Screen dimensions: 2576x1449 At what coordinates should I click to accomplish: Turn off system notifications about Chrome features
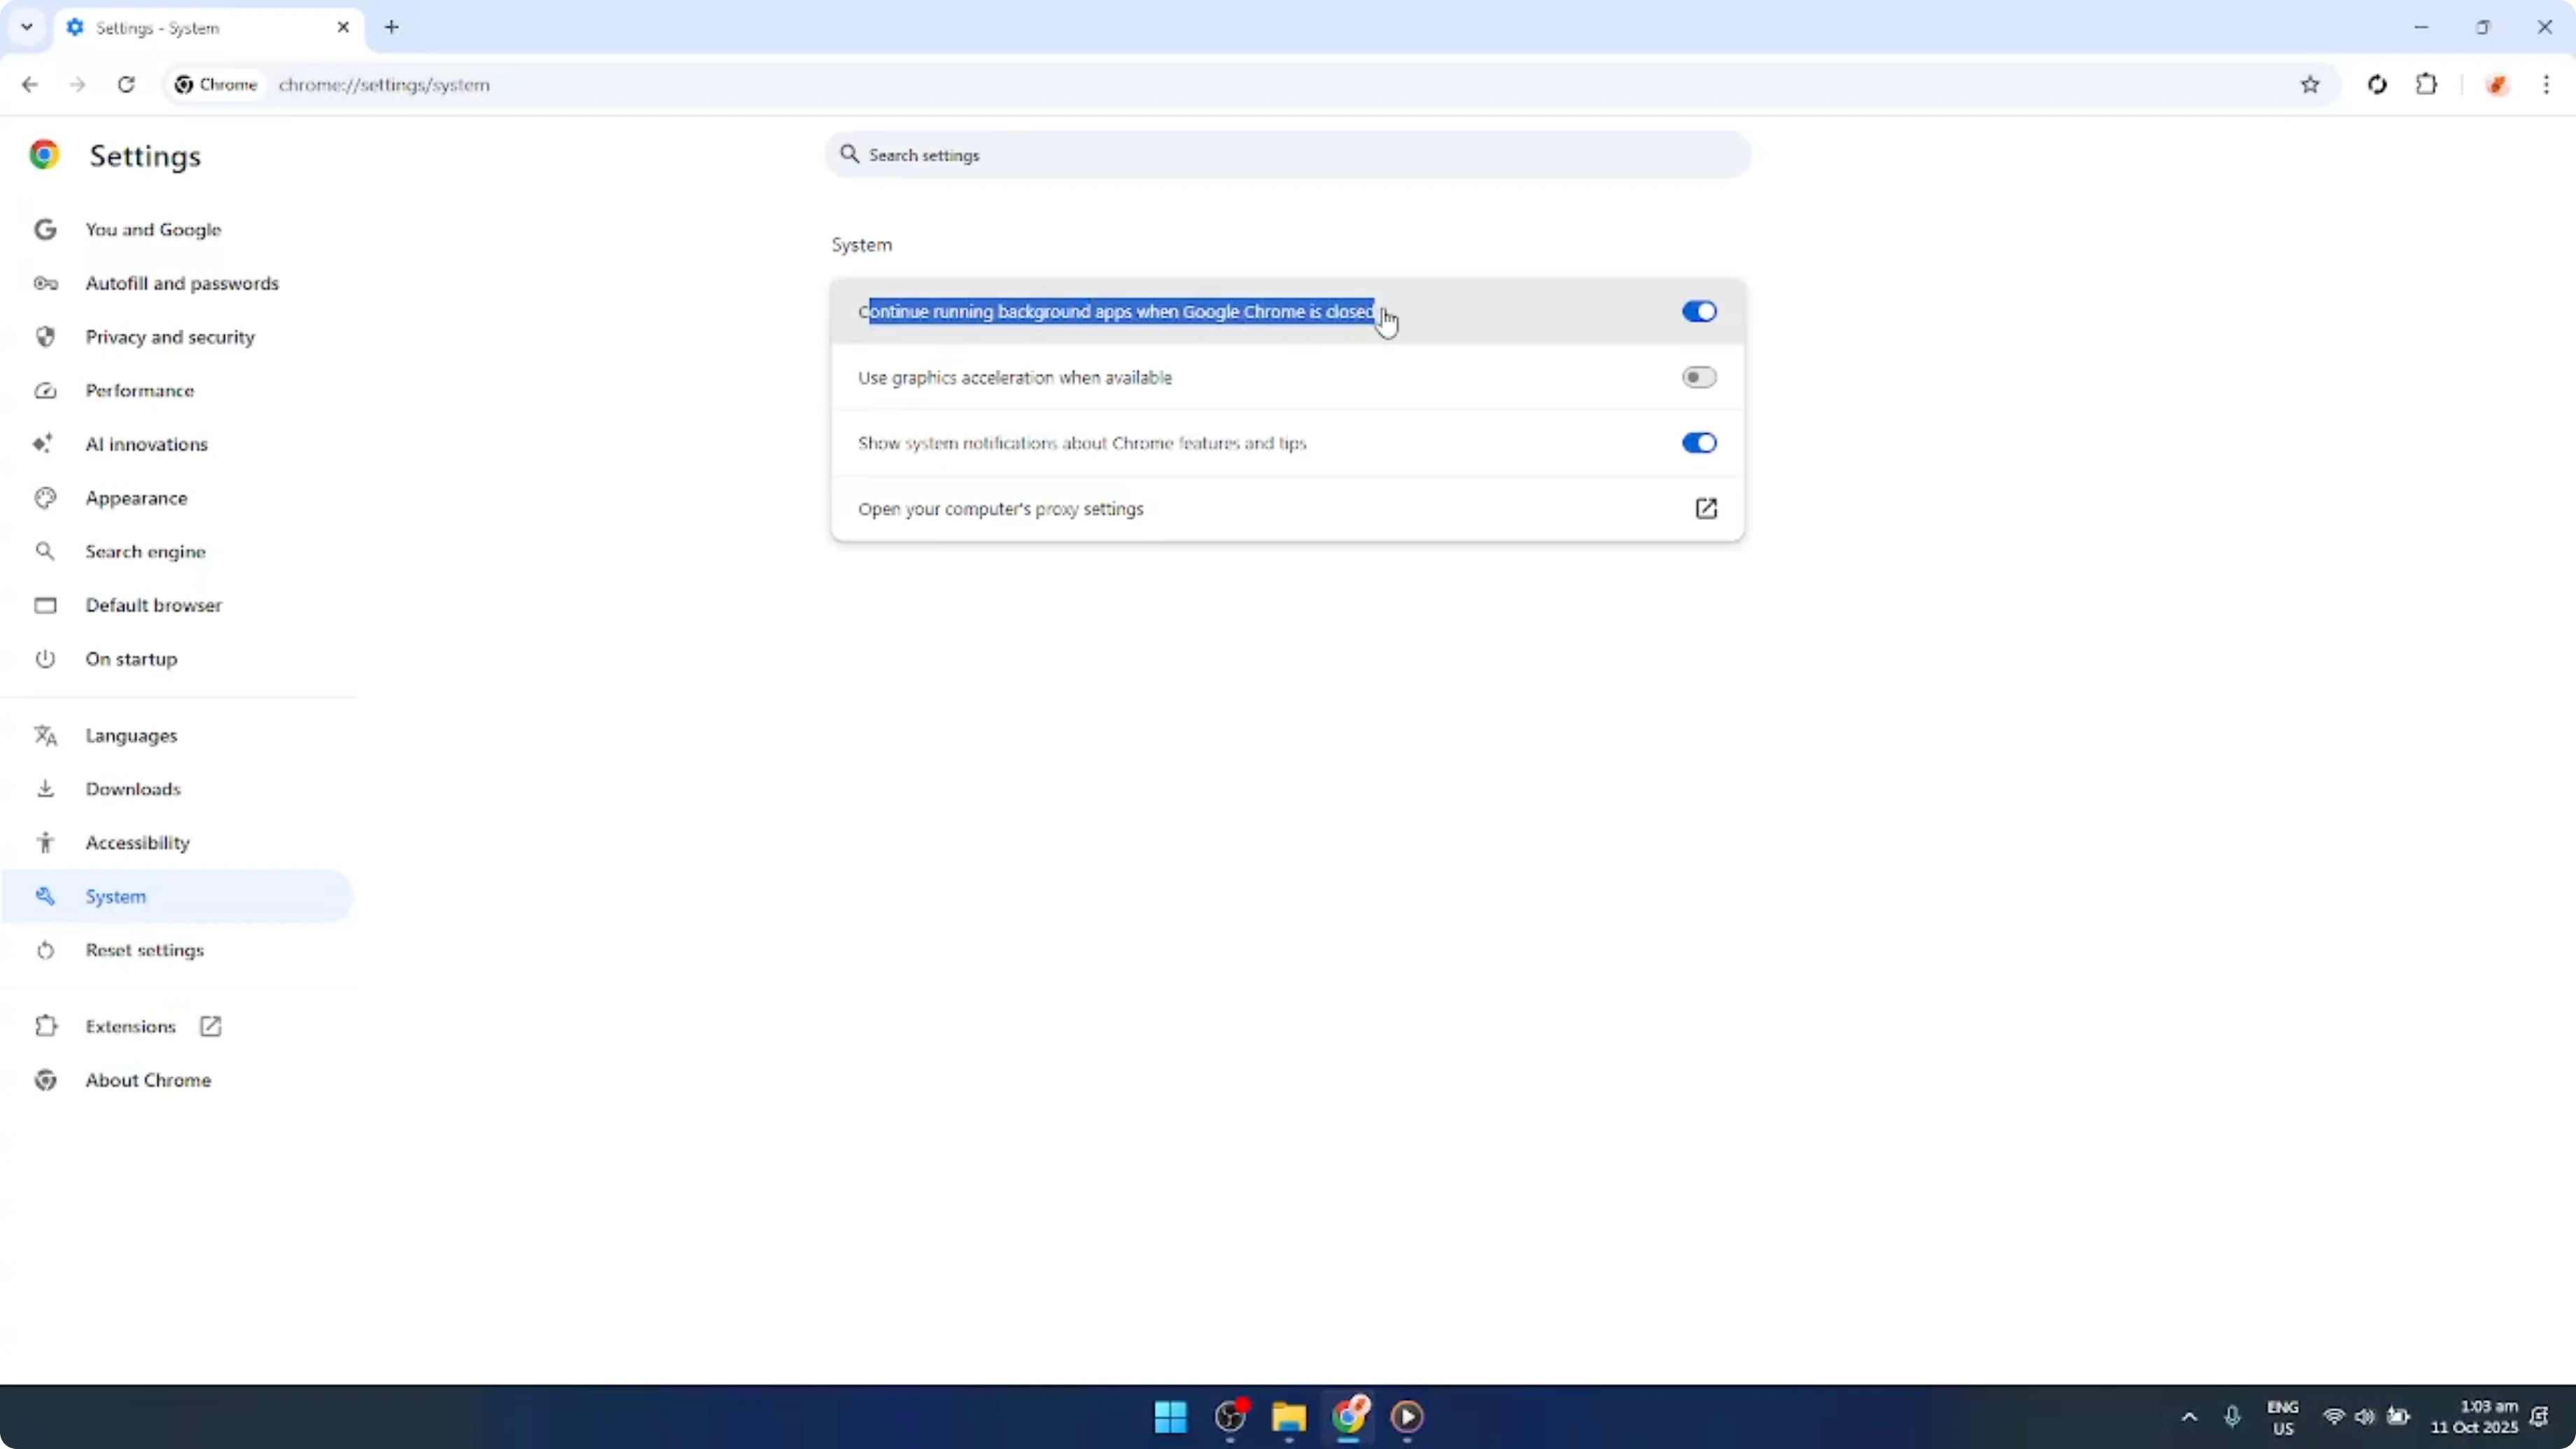[1698, 443]
